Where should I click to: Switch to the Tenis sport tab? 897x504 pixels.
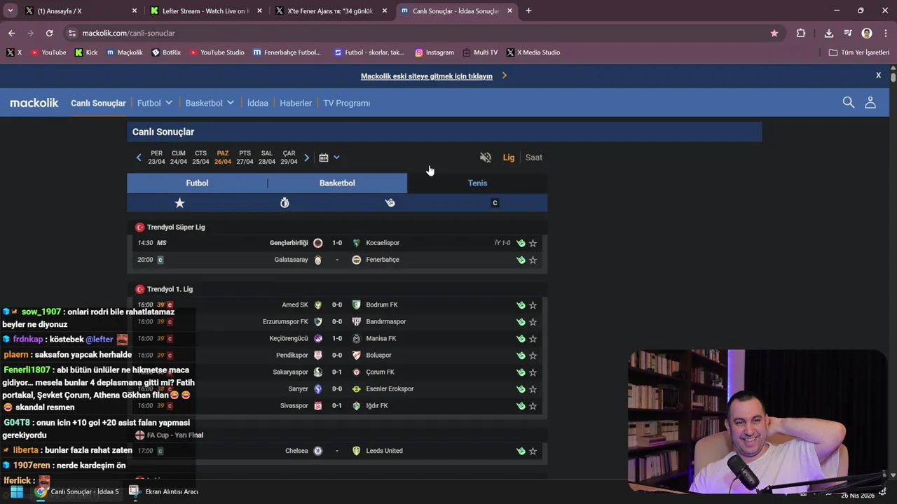477,183
